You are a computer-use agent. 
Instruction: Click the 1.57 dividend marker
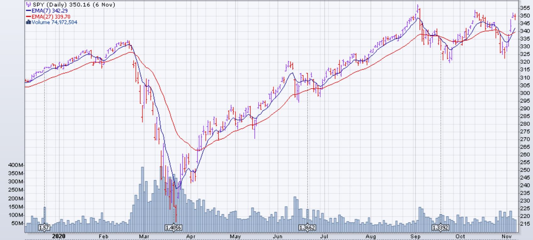pos(44,227)
